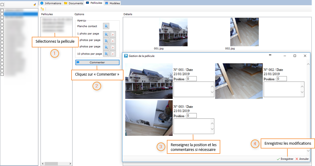Click the Position field for photo 003
The width and height of the screenshot is (315, 166).
click(x=191, y=116)
